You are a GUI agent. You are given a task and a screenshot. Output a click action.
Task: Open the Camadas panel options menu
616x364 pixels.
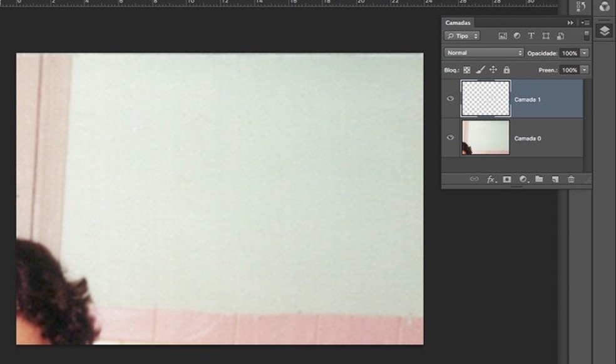[585, 23]
